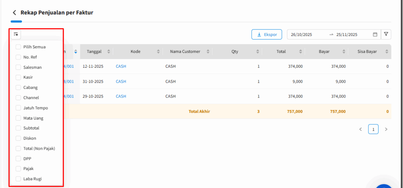Sort by Qty column arrows
403x188 pixels.
pos(258,52)
